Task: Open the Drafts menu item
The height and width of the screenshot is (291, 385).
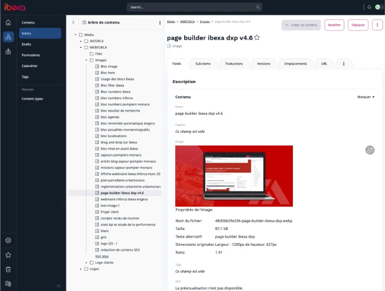Action: (x=40, y=44)
